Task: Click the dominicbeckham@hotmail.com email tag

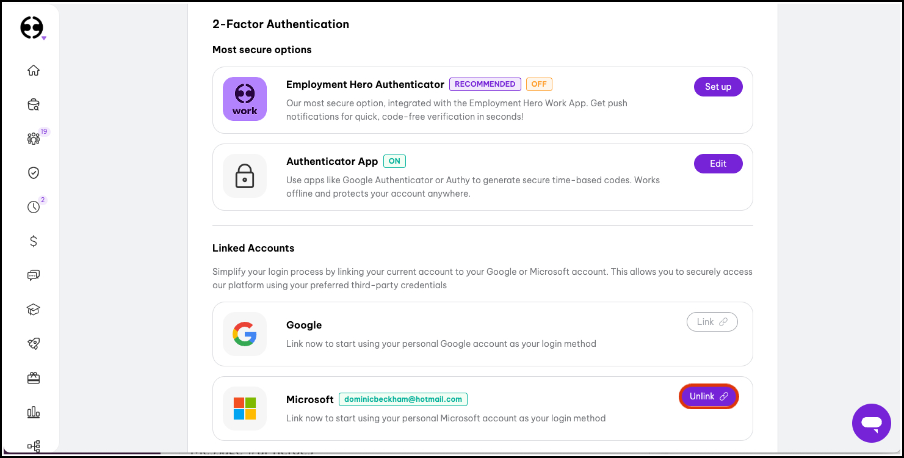Action: click(403, 399)
